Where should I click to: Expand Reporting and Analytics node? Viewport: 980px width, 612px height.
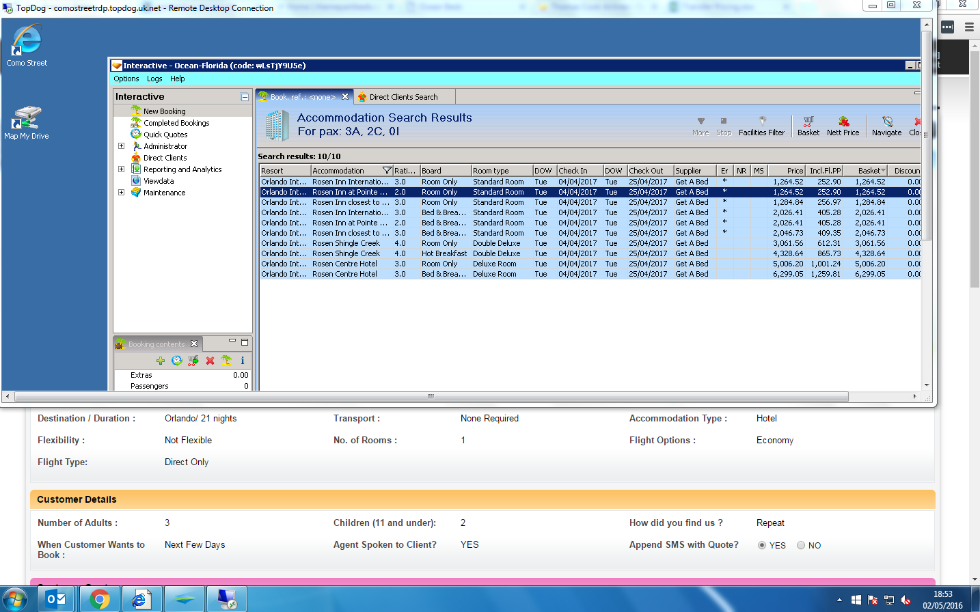[122, 169]
